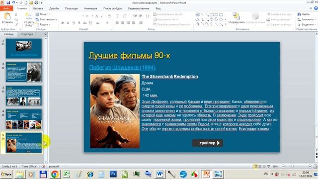Viewport: 318px width, 179px height.
Task: Open Customize Quick Access Toolbar dropdown
Action: [x=42, y=2]
